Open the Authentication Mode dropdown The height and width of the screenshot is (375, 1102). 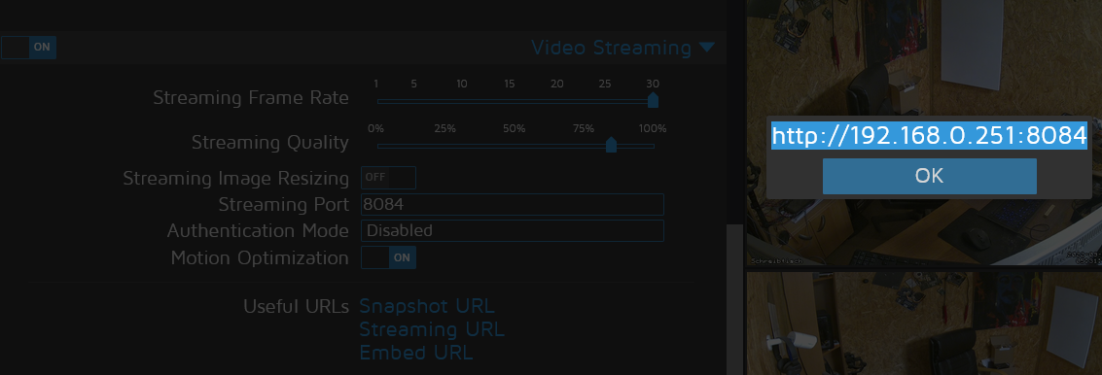(513, 230)
